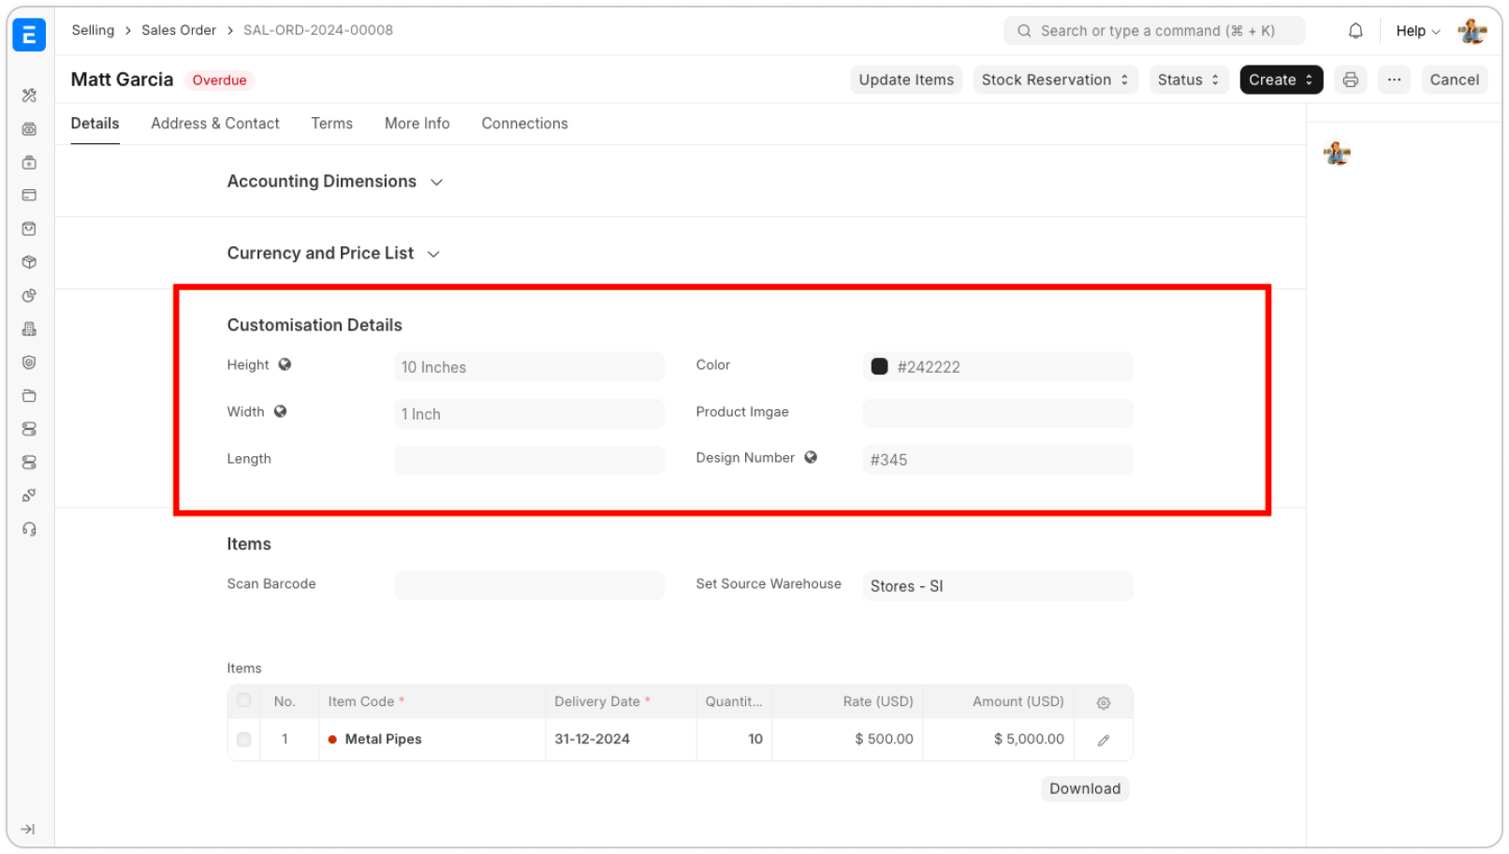Open the tools wrench sidebar icon

pyautogui.click(x=29, y=96)
